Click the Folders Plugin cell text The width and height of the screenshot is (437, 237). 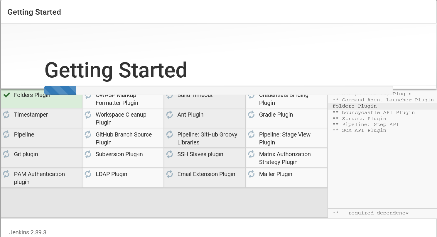pos(32,95)
